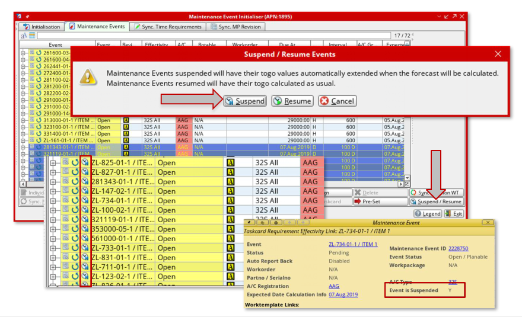The image size is (522, 317).
Task: Select the '32S All' cell in ZL-100-02-1 row
Action: point(276,210)
